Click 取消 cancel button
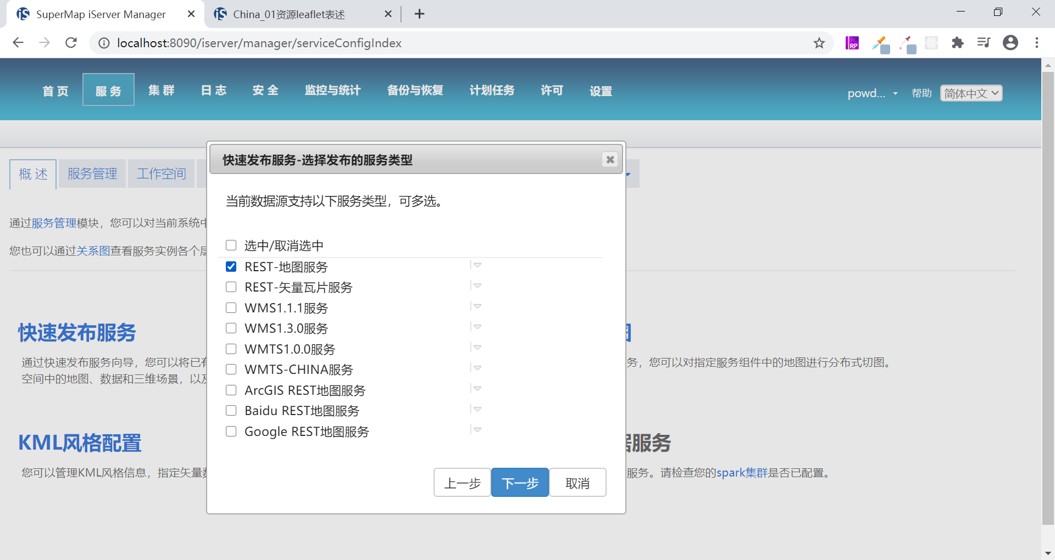1055x560 pixels. coord(578,483)
